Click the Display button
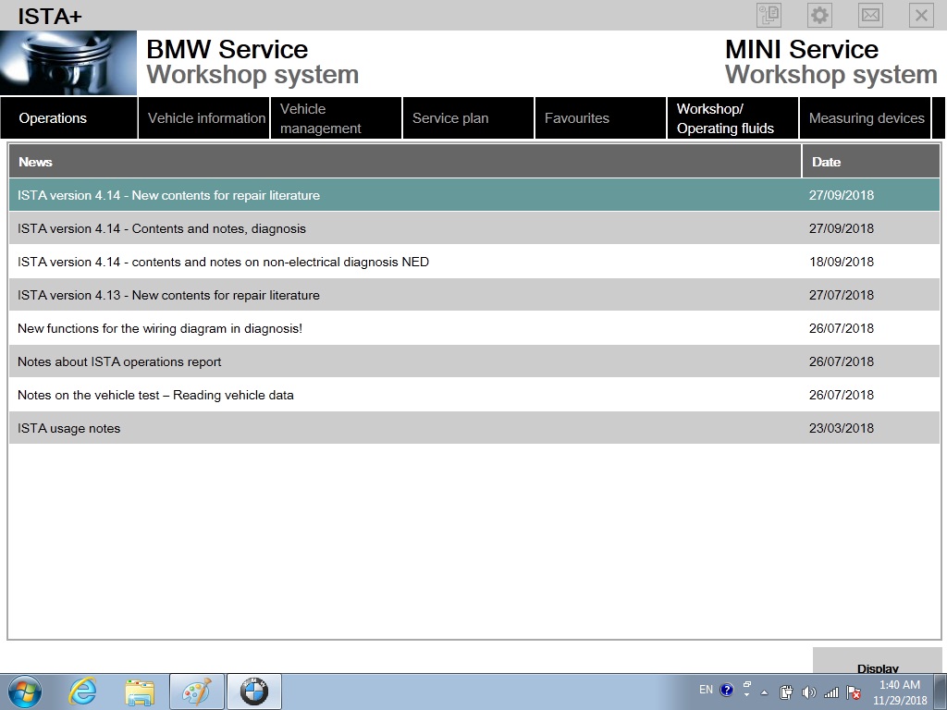Image resolution: width=947 pixels, height=710 pixels. pyautogui.click(x=878, y=661)
